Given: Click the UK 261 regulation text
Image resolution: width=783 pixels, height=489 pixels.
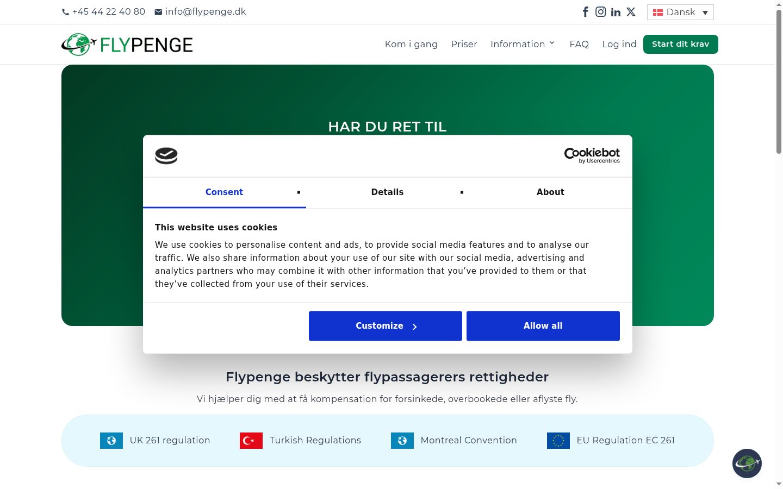Looking at the screenshot, I should (x=170, y=441).
